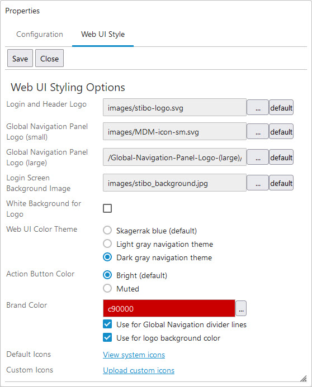
Task: Select the Web UI Style tab
Action: (103, 34)
